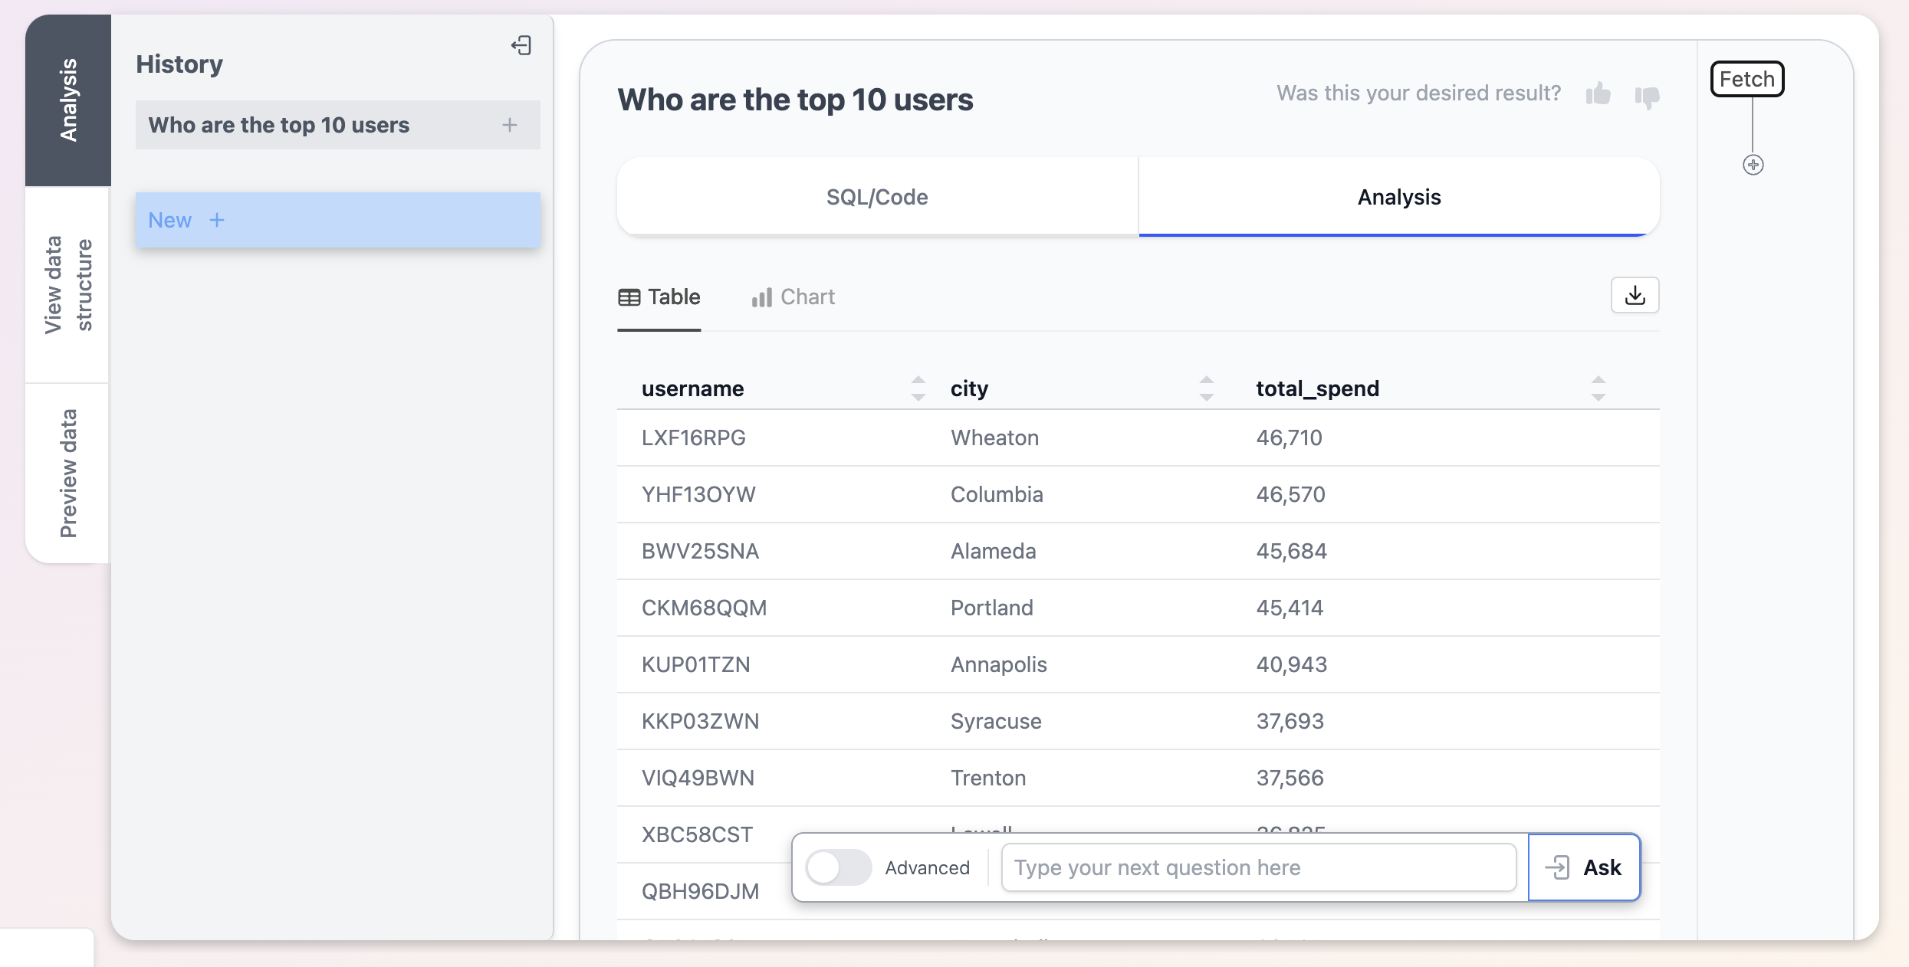Click the download icon for table data
Screen dimensions: 1909x967
[x=1635, y=295]
